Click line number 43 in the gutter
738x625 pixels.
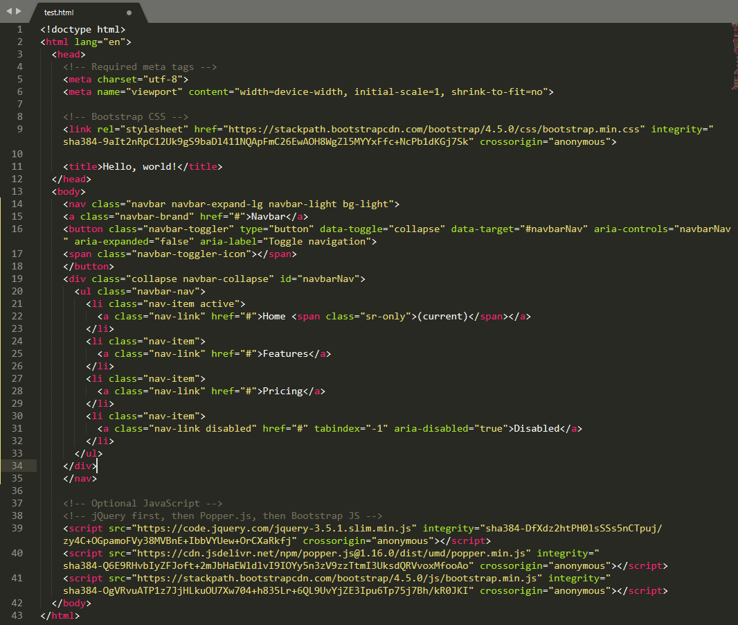[x=17, y=615]
